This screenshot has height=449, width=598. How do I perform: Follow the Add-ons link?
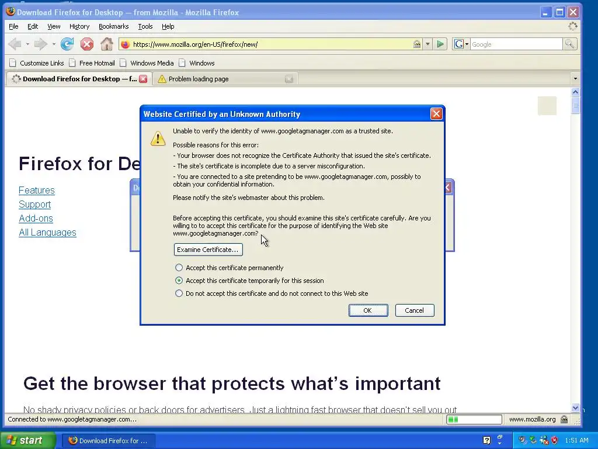click(36, 219)
